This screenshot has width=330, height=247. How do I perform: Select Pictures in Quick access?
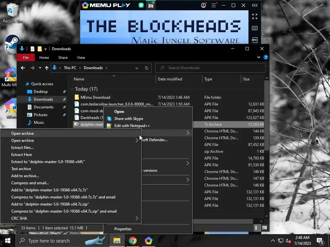[40, 115]
